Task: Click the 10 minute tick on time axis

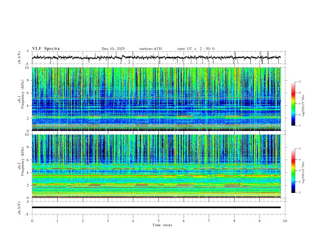Action: tap(285, 221)
